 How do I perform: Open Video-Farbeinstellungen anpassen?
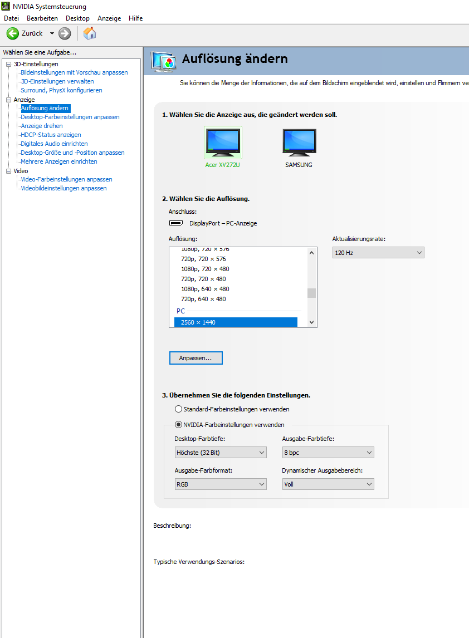66,179
